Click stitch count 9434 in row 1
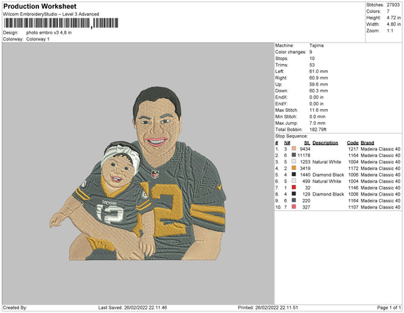 click(x=305, y=149)
